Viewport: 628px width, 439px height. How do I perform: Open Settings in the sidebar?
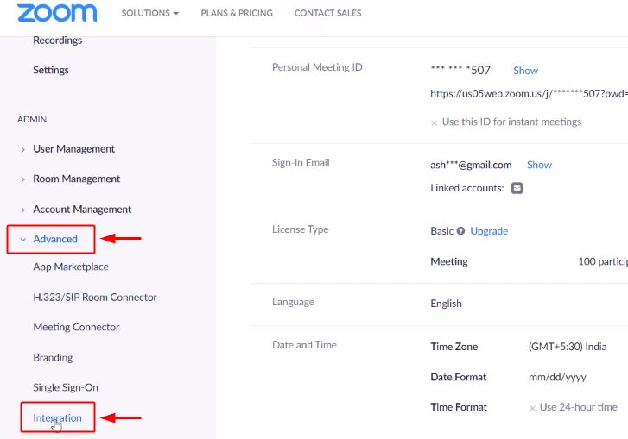pos(51,70)
